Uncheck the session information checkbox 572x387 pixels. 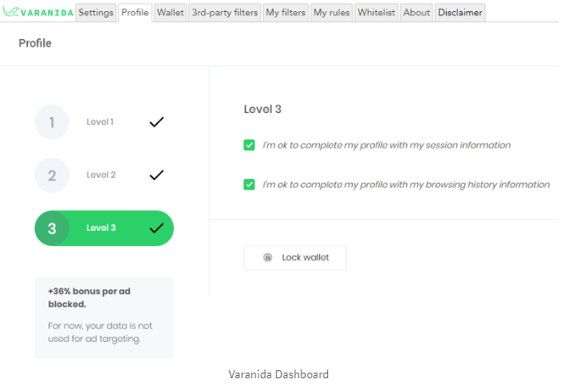(x=250, y=145)
